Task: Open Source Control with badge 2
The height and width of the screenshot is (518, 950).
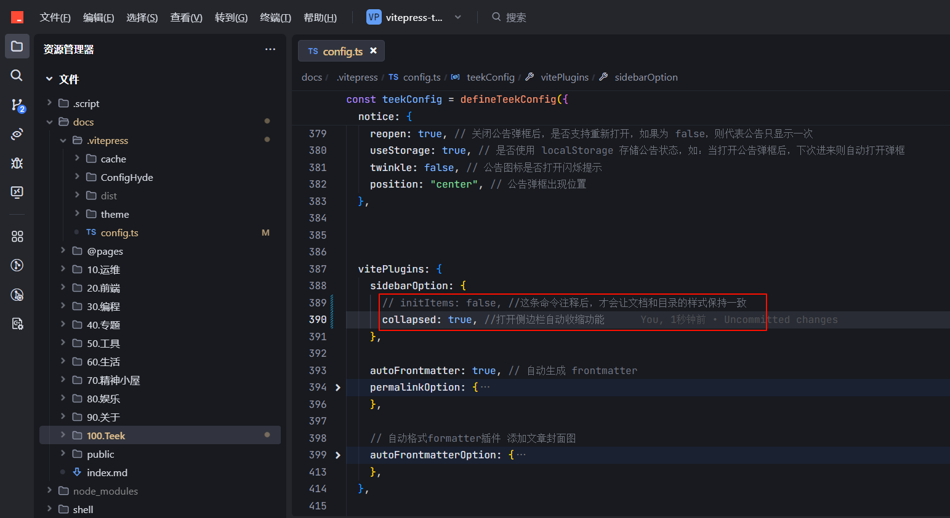Action: [17, 105]
